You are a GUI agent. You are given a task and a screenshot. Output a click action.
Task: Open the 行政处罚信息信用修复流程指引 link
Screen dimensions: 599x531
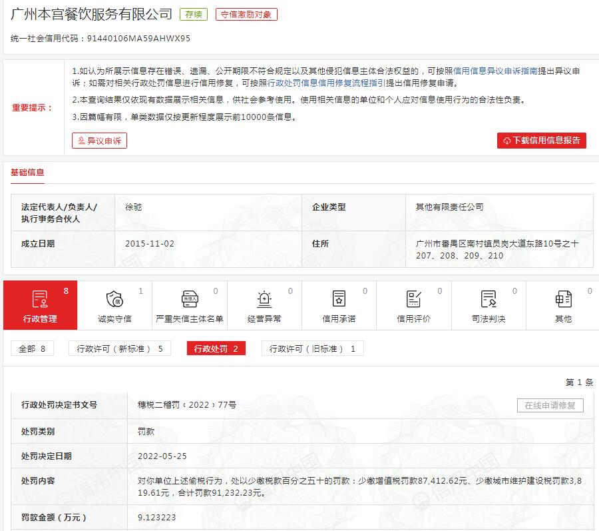pos(326,83)
